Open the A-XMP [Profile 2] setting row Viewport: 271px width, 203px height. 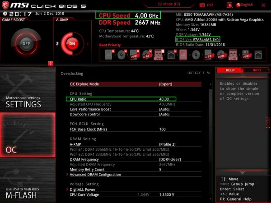[135, 144]
